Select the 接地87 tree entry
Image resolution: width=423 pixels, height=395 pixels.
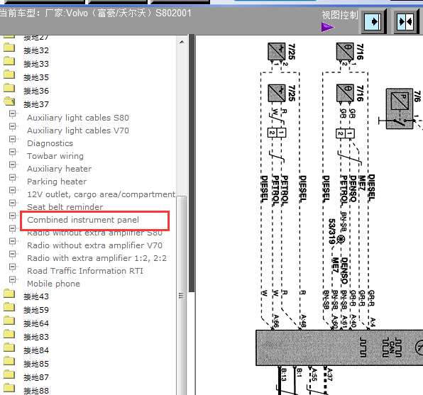36,377
